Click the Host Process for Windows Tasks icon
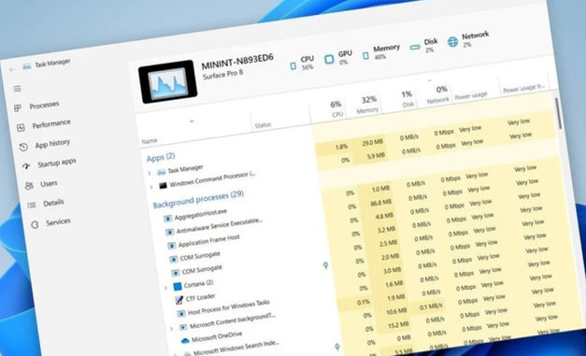 (181, 313)
